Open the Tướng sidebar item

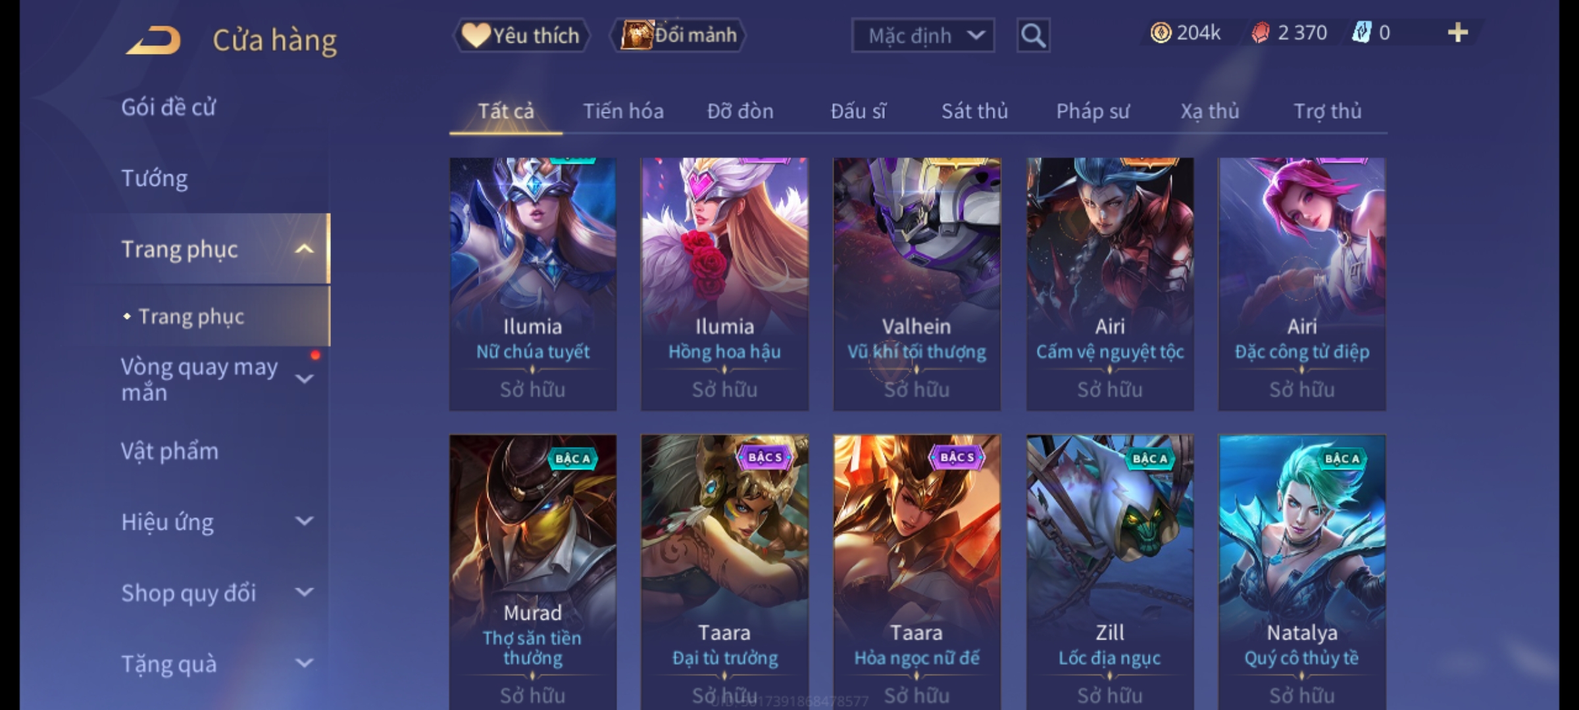(x=155, y=178)
